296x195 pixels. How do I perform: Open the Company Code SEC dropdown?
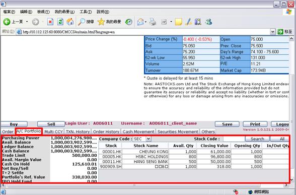click(149, 139)
